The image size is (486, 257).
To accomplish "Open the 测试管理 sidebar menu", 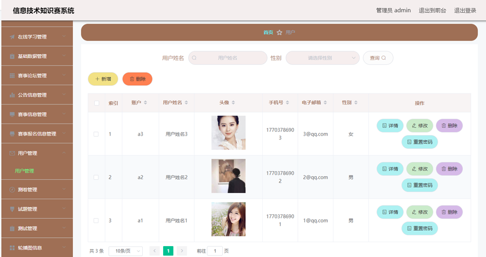I will 37,229.
